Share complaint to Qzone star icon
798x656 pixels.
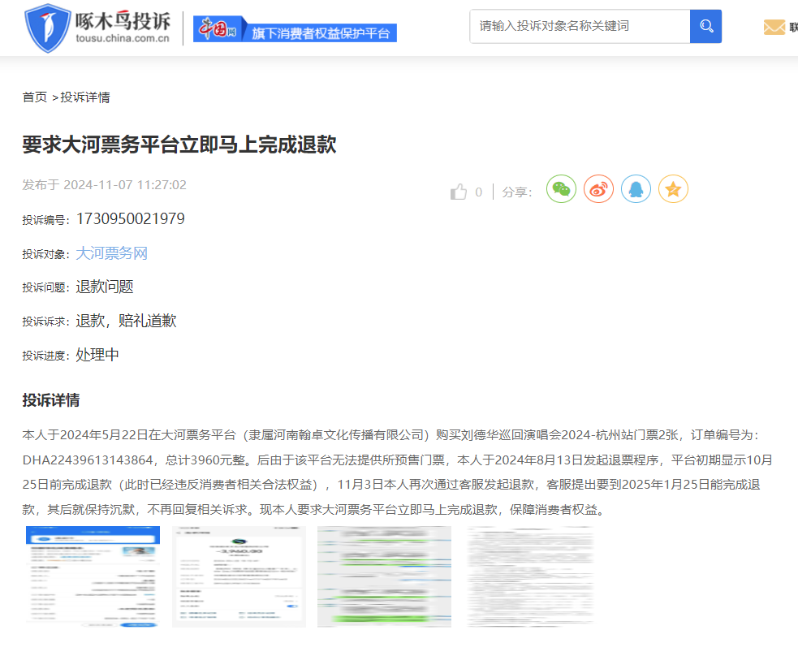click(x=673, y=189)
